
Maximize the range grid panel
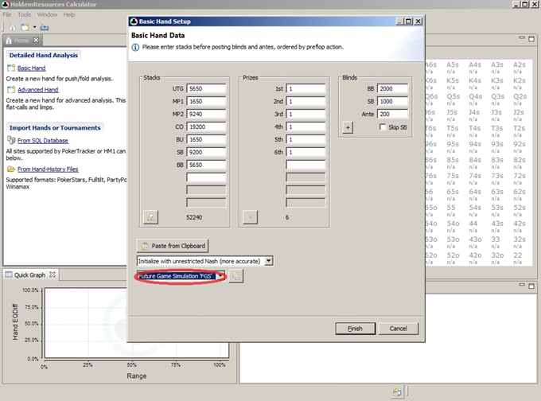pos(531,39)
